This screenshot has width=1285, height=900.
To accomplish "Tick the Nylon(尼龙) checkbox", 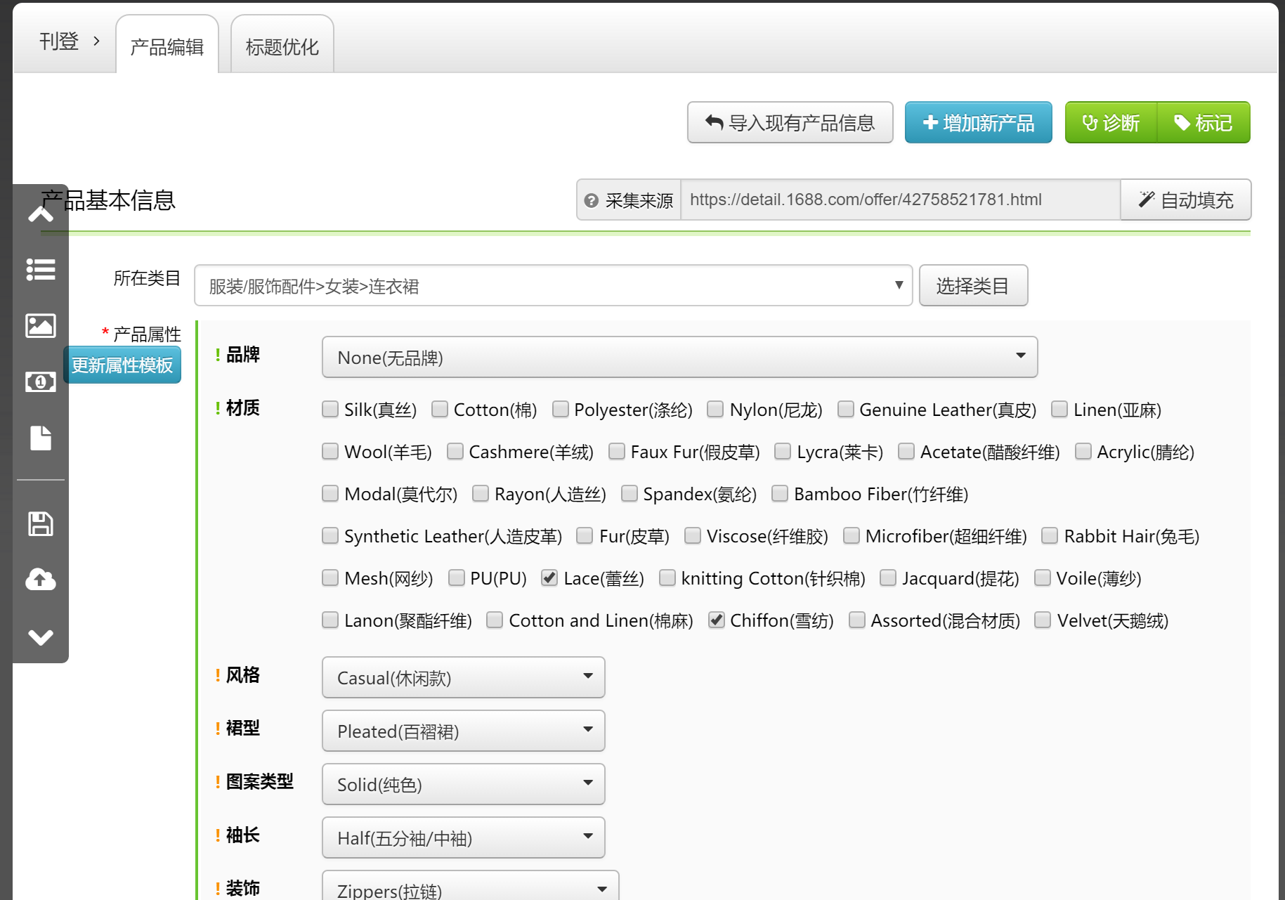I will point(715,409).
